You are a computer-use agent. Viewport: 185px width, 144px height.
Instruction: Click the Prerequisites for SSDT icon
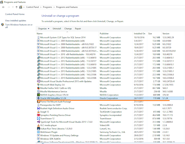tap(38, 105)
